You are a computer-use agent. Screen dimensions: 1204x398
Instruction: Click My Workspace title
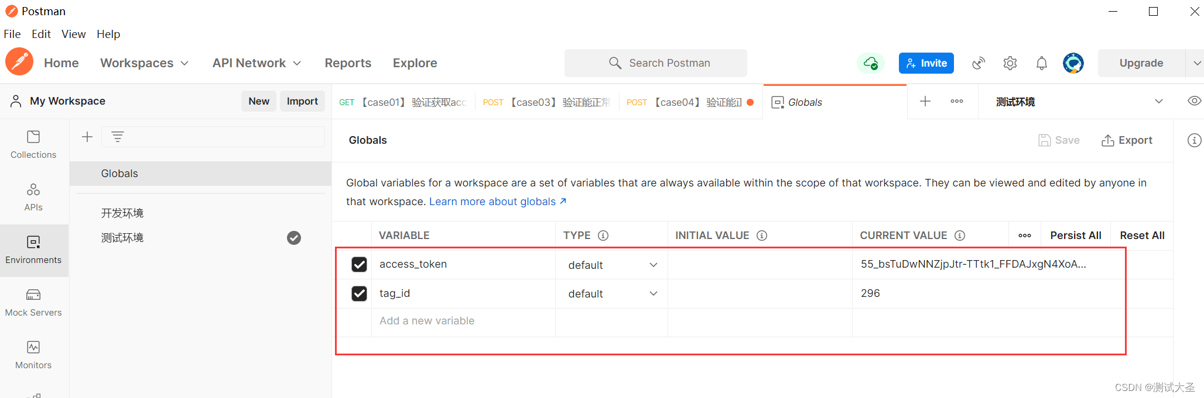(x=67, y=101)
